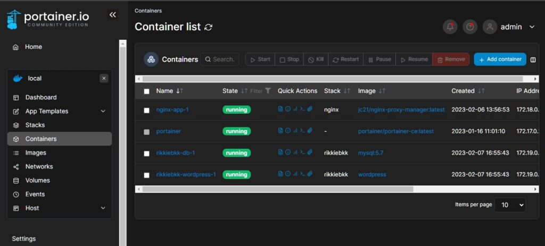Open console icon for portainer container
The width and height of the screenshot is (545, 246).
point(302,131)
